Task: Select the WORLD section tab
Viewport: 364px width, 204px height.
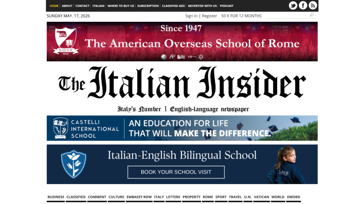Action: click(278, 197)
